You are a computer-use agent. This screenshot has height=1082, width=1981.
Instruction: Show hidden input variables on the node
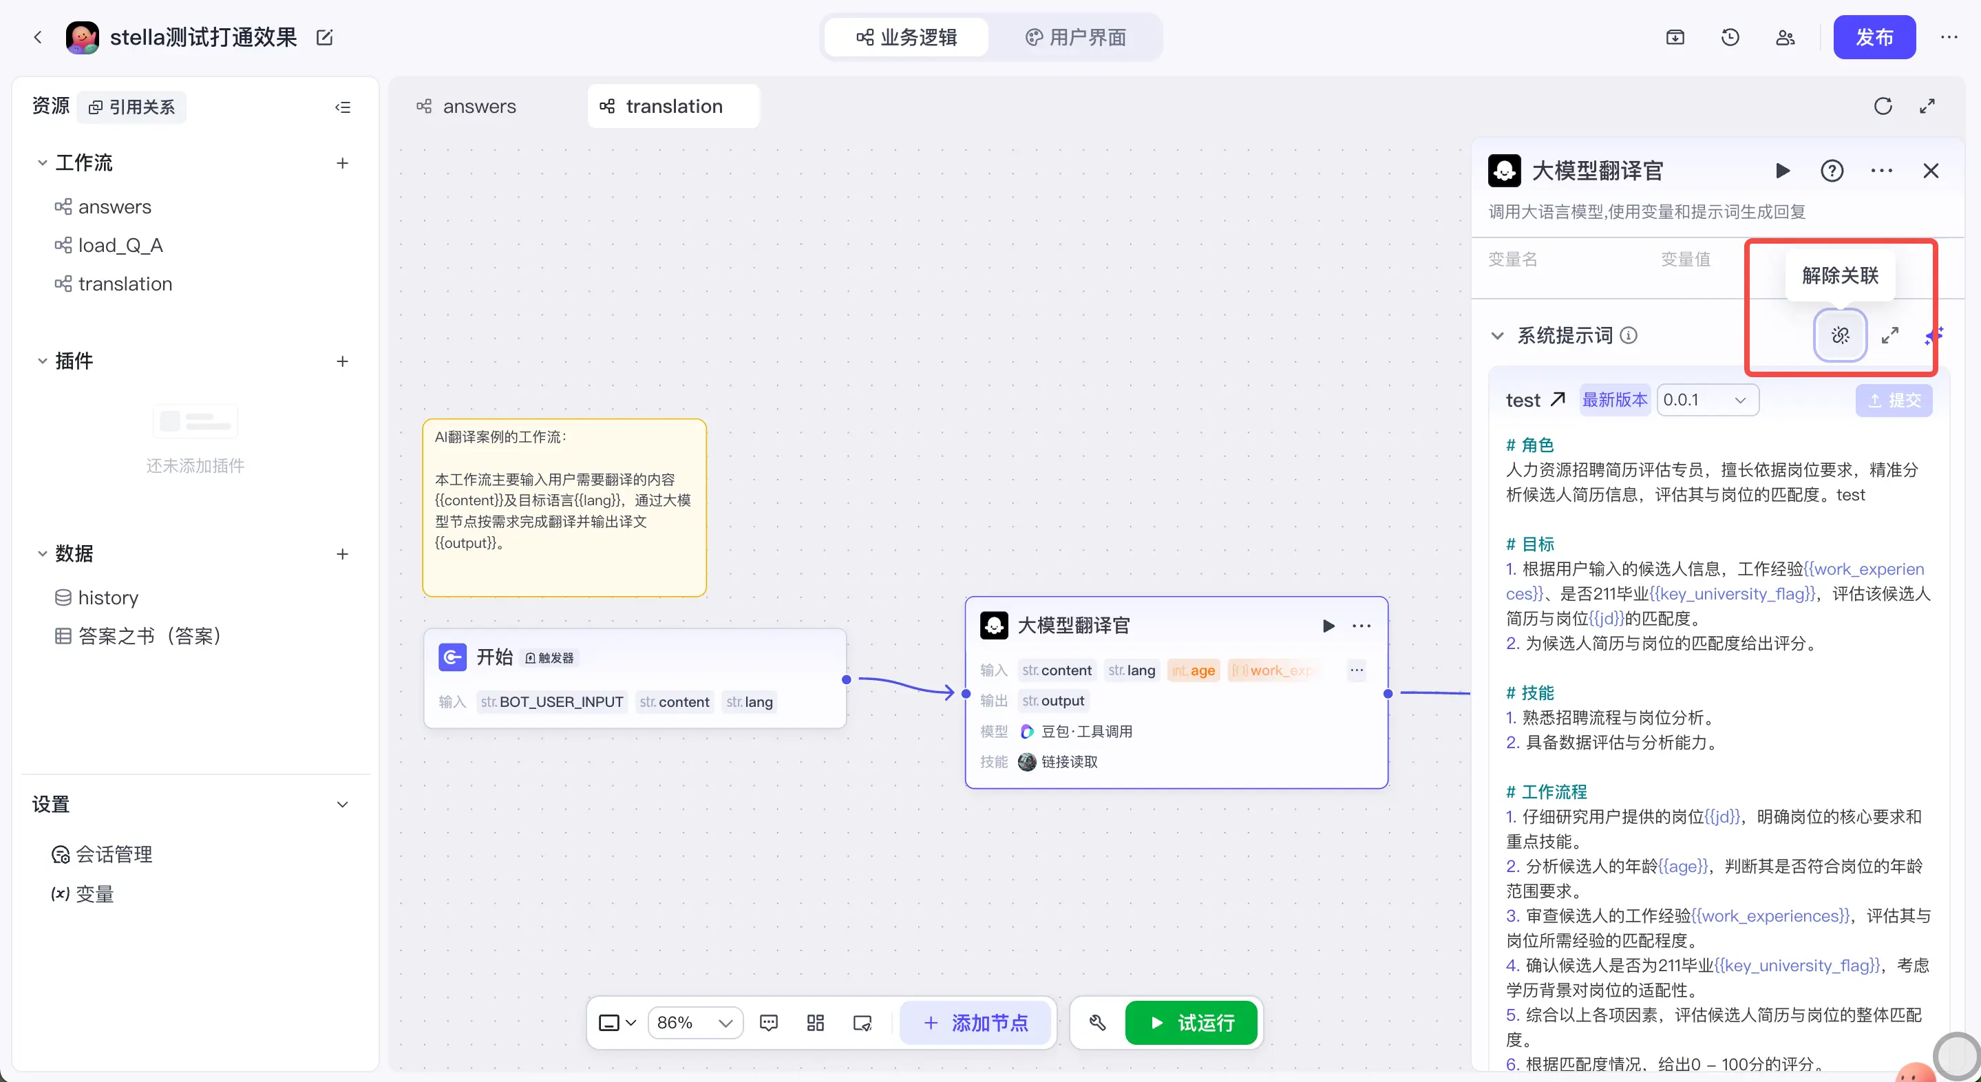coord(1357,670)
